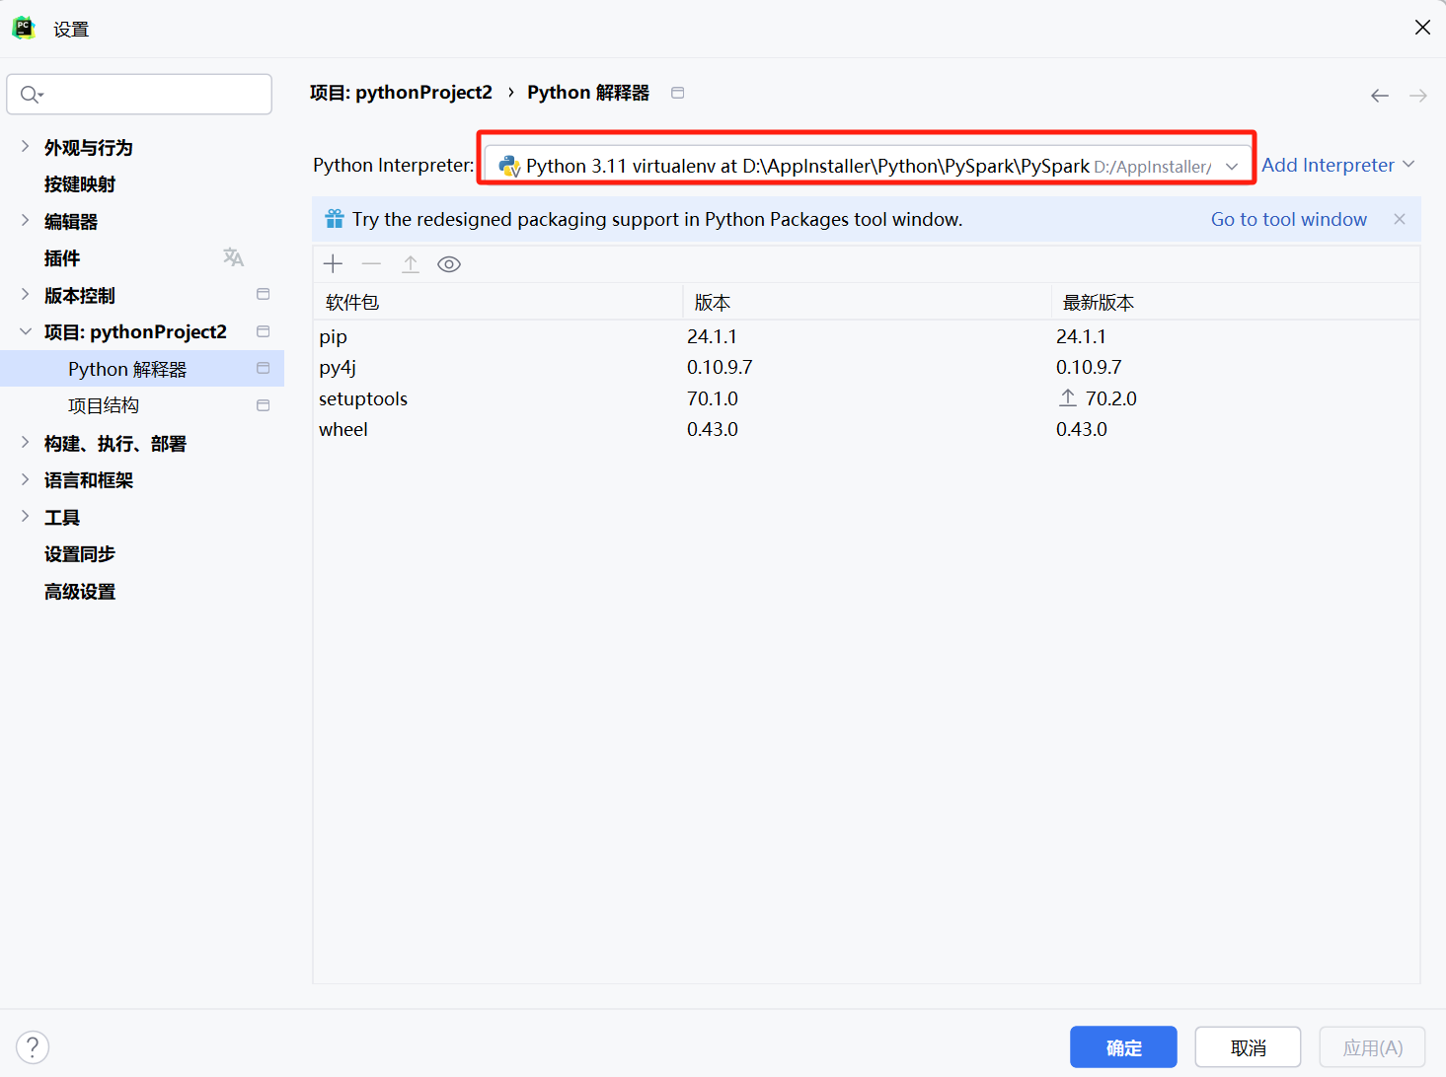This screenshot has height=1077, width=1446.
Task: Click the settings indicator beside 版本控制
Action: (x=263, y=293)
